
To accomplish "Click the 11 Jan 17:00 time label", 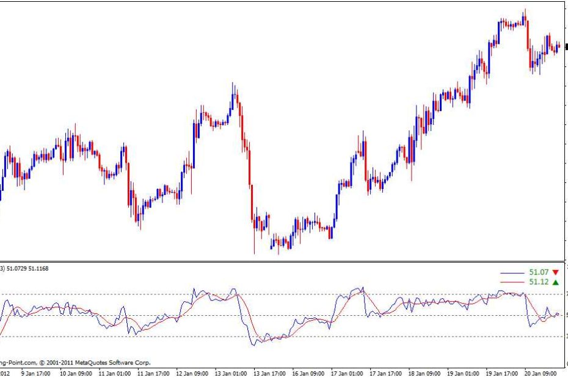I will [x=152, y=373].
